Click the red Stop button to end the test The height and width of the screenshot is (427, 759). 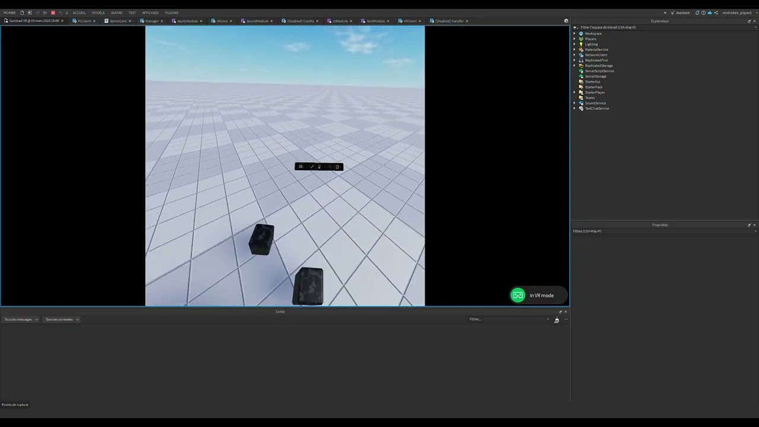pyautogui.click(x=53, y=12)
